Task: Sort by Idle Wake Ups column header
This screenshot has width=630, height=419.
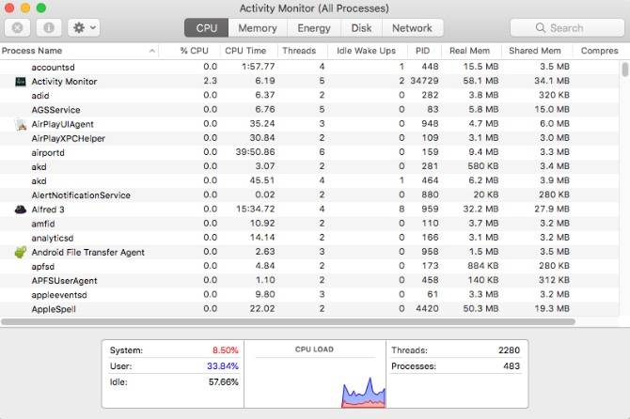Action: (x=366, y=51)
